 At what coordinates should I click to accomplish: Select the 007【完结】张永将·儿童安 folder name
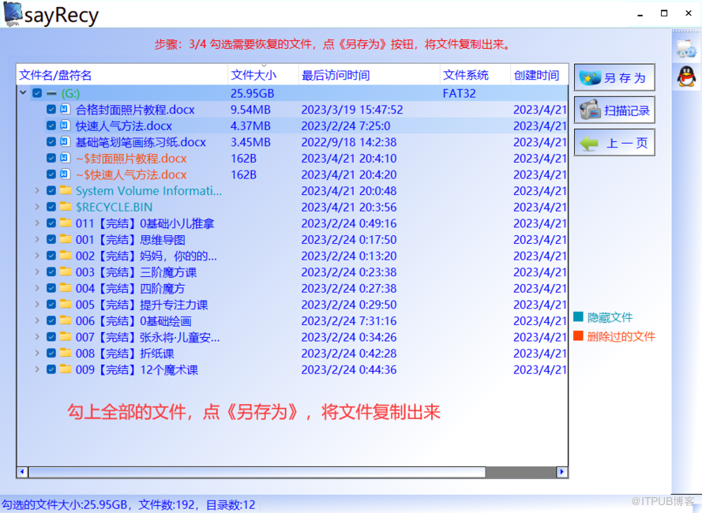click(x=148, y=337)
